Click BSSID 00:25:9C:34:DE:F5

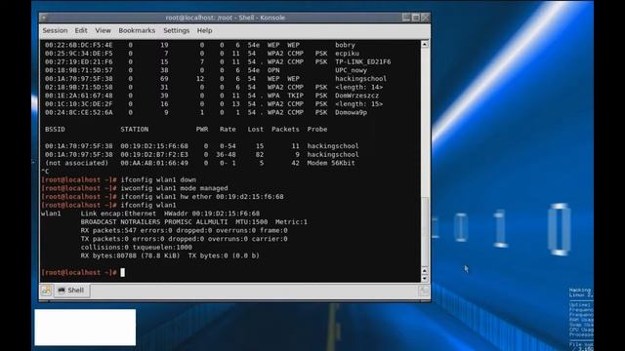coord(78,54)
